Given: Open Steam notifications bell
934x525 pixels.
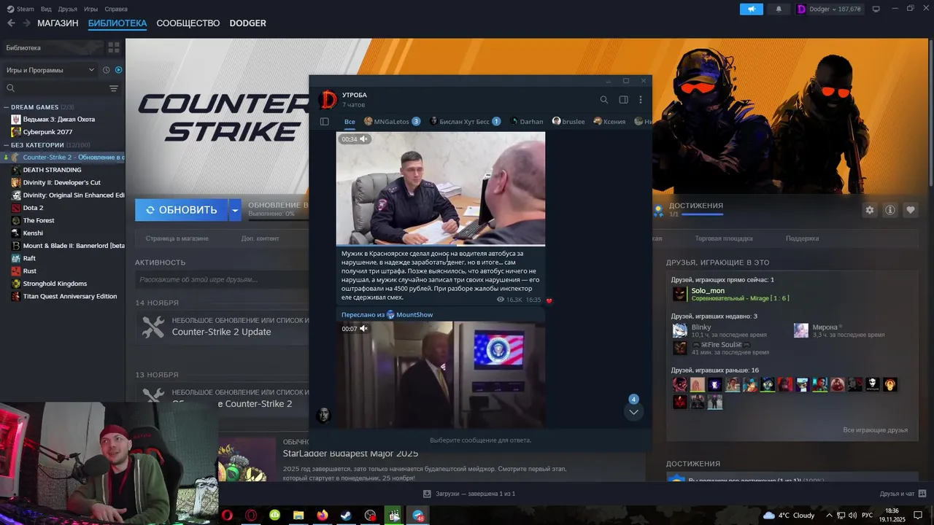Looking at the screenshot, I should 779,9.
